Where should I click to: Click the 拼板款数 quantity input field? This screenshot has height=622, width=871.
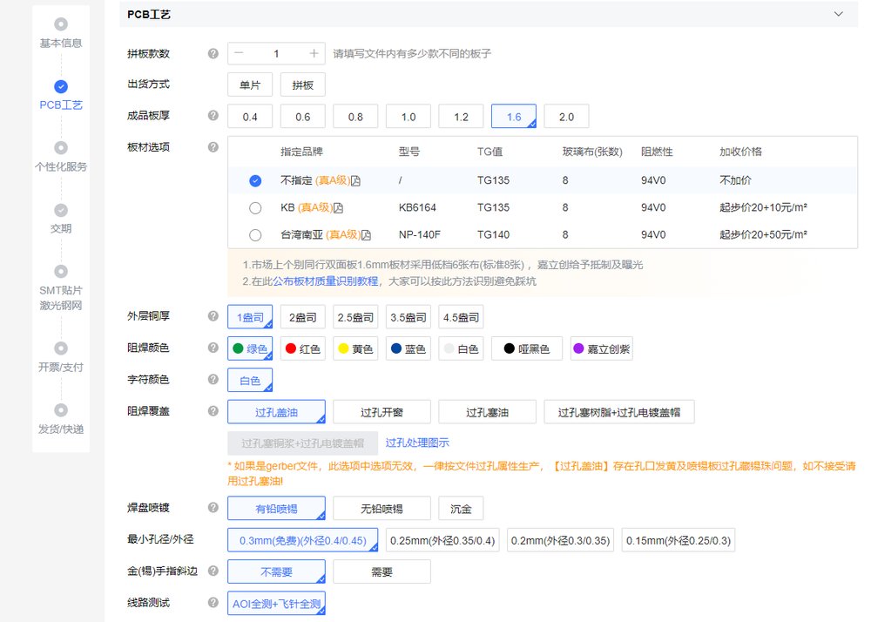click(x=276, y=53)
